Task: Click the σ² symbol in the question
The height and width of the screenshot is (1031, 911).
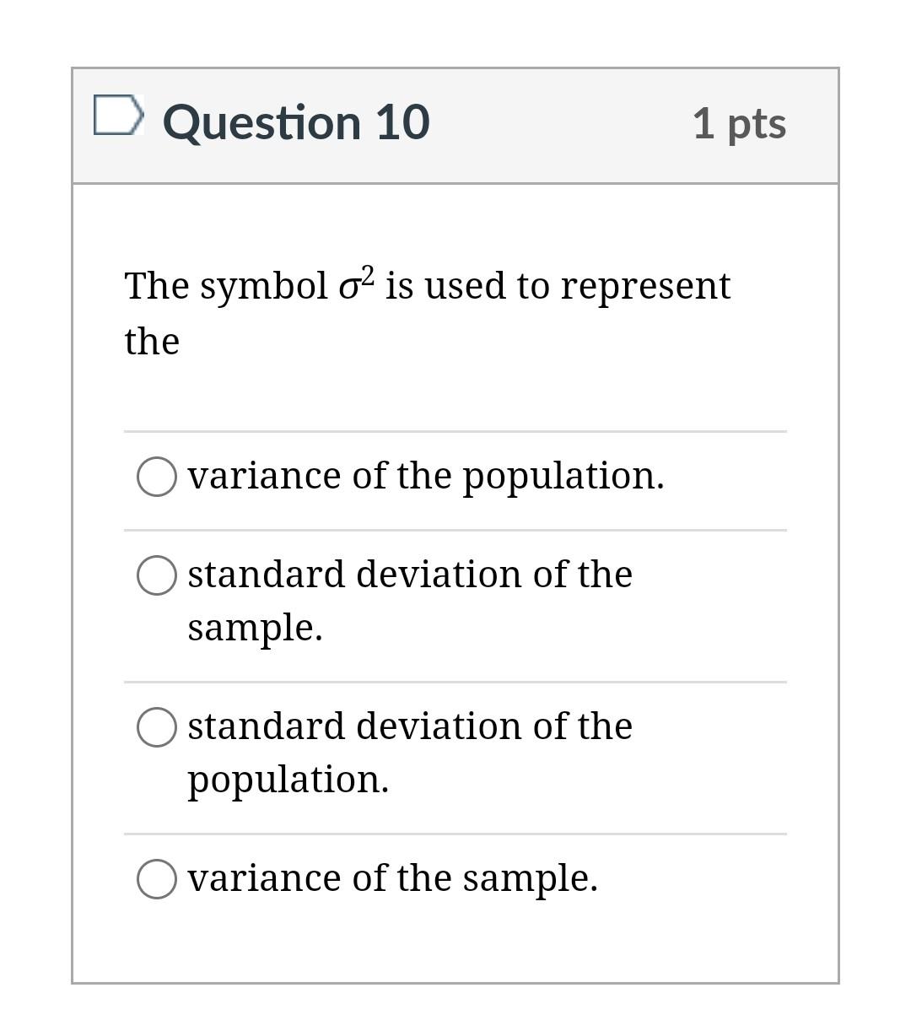Action: pyautogui.click(x=356, y=283)
